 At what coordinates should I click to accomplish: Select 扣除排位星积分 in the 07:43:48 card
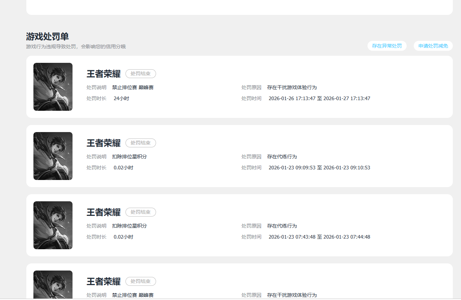[x=129, y=226]
